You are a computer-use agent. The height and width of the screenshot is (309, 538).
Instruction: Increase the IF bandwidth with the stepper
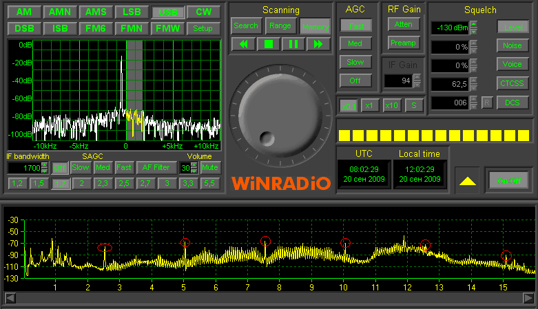(x=45, y=164)
